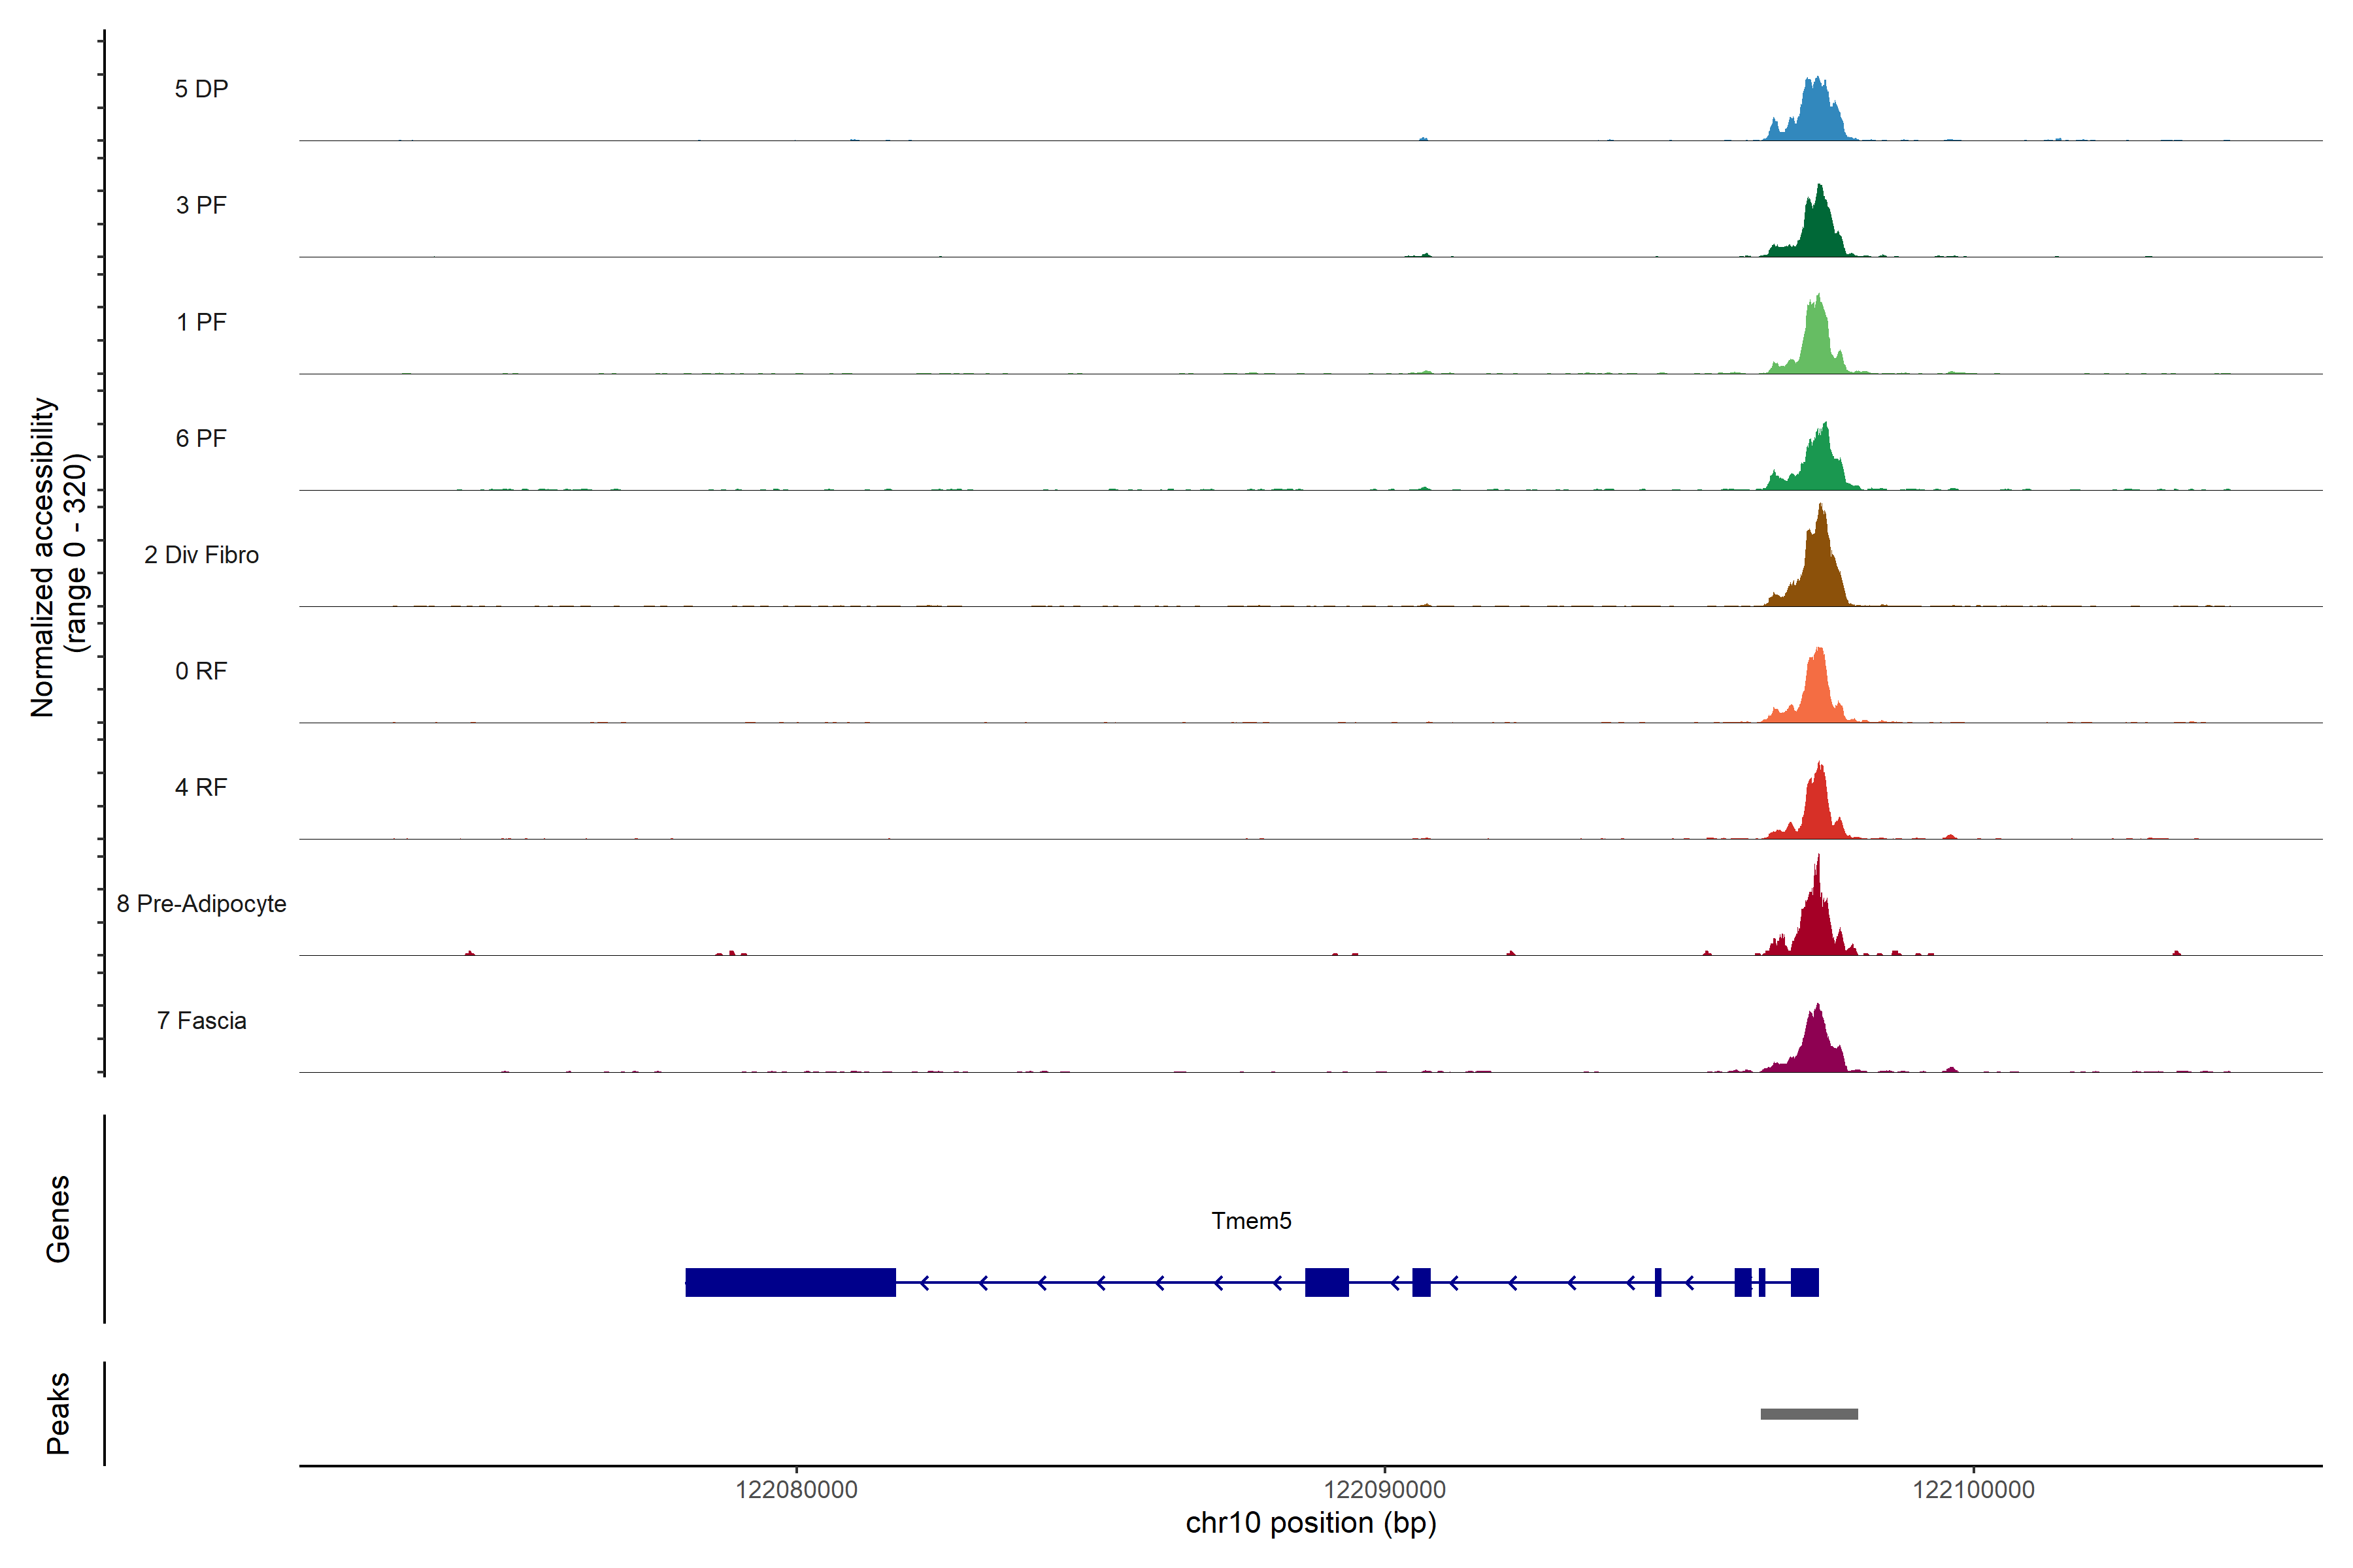Viewport: 2353px width, 1568px height.
Task: Click the 122100000 axis tick label
Action: pyautogui.click(x=1973, y=1490)
